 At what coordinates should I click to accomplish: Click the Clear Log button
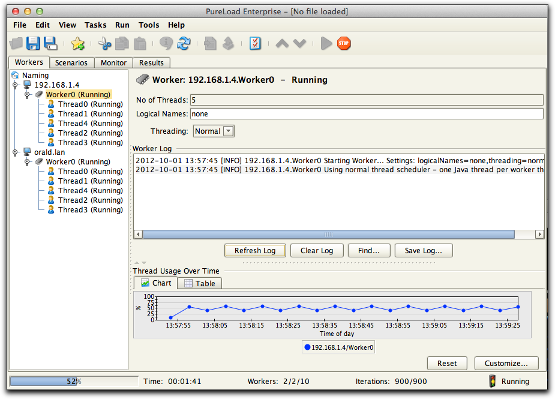[x=317, y=250]
